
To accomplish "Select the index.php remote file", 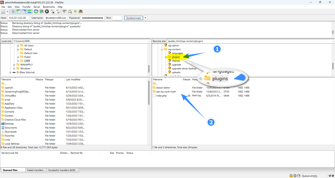I will [161, 96].
